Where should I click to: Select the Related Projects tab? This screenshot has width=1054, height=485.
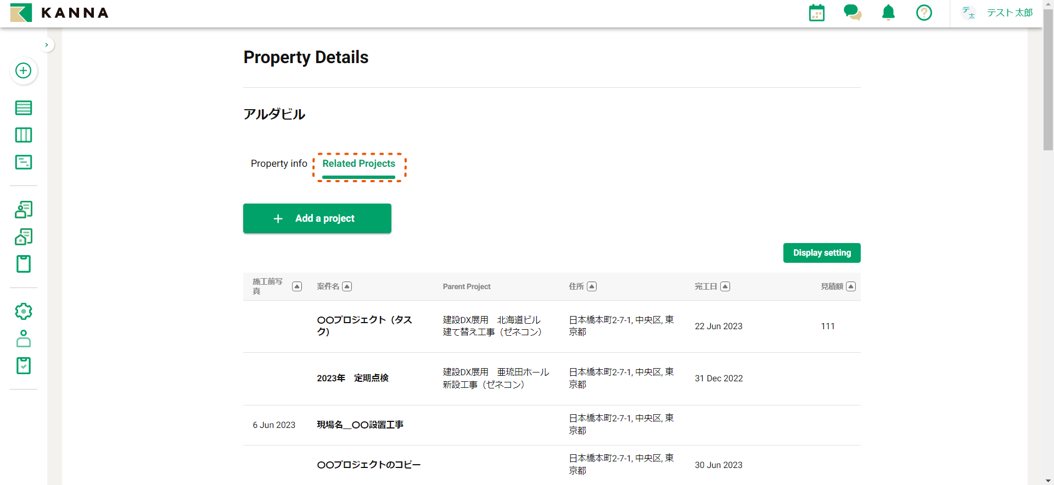tap(358, 163)
